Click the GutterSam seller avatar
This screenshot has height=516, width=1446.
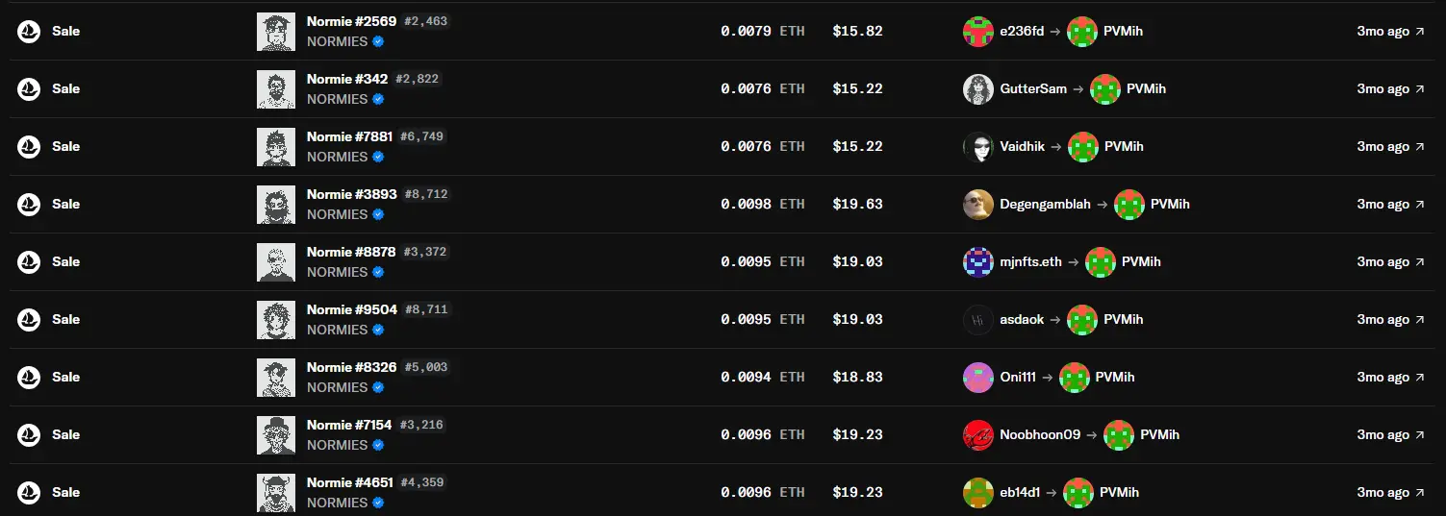pos(978,89)
